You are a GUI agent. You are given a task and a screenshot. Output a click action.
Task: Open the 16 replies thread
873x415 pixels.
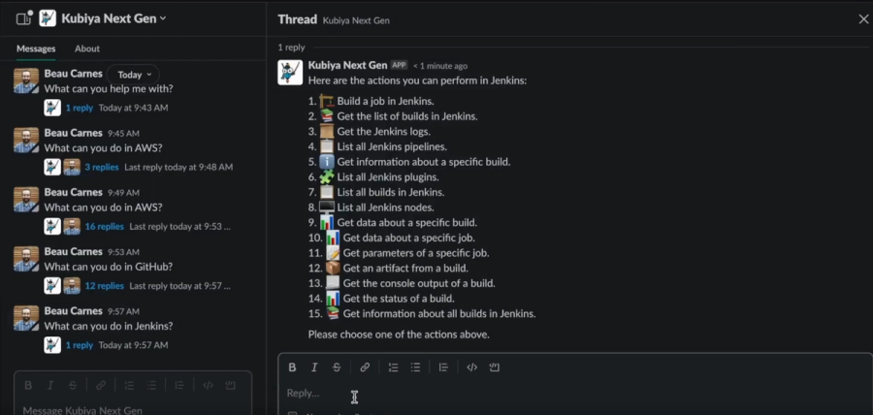click(104, 227)
